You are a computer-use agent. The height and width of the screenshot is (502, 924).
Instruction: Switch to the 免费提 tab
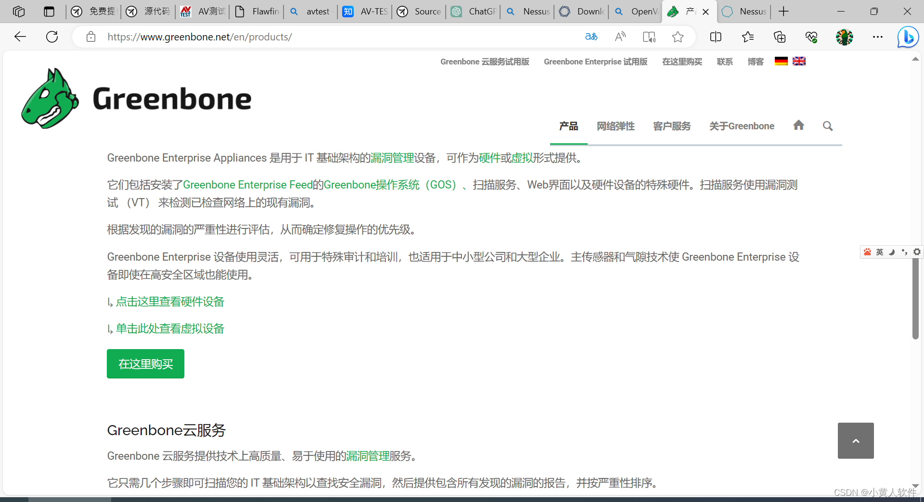(93, 12)
